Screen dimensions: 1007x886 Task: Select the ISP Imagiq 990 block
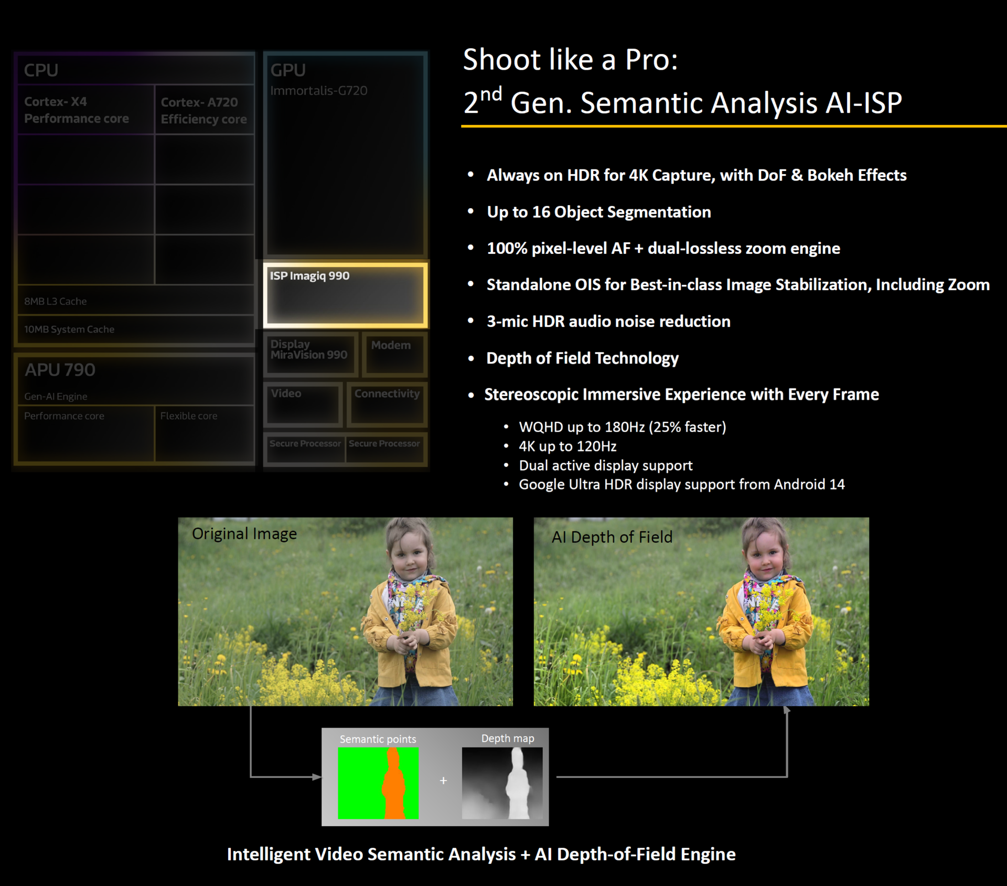tap(346, 294)
